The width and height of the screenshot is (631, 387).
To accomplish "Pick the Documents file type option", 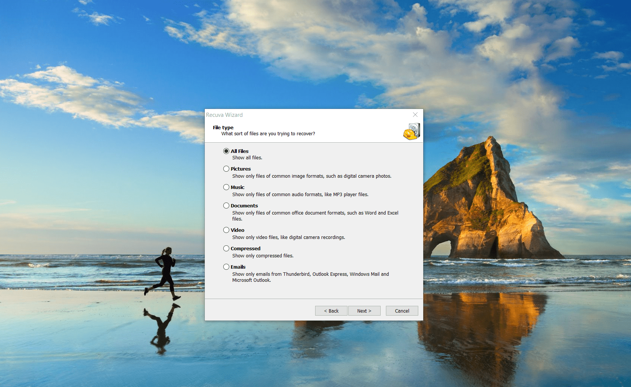I will tap(226, 206).
